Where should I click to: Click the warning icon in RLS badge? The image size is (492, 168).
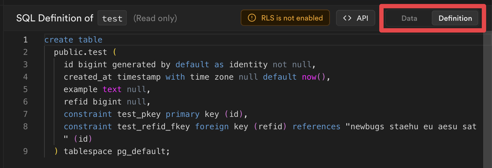click(x=252, y=18)
